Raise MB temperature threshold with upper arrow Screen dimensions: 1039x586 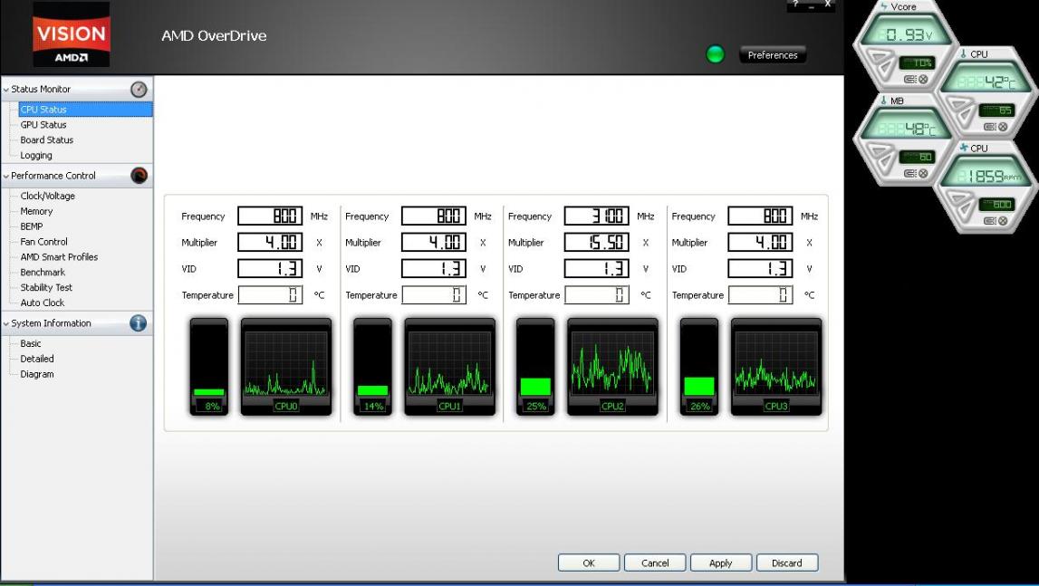point(879,150)
